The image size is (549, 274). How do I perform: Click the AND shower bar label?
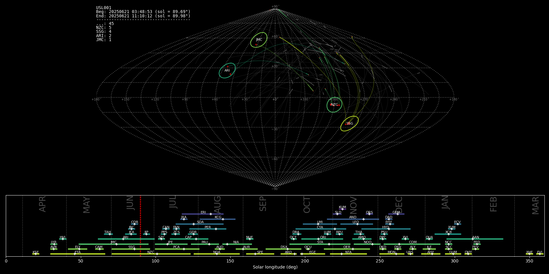tap(353, 217)
